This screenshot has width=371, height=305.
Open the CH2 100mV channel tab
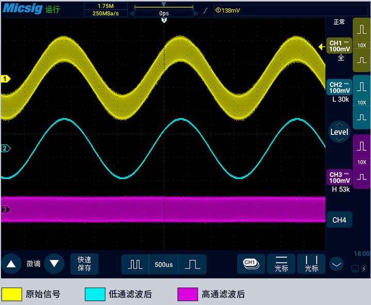[339, 87]
